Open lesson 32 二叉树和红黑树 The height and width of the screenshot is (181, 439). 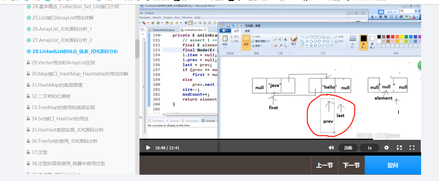click(x=49, y=96)
